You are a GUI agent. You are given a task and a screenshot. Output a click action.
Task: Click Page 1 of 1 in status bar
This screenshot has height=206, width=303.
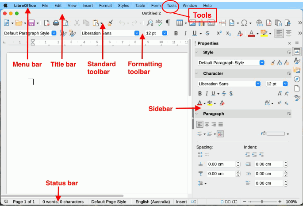[24, 202]
